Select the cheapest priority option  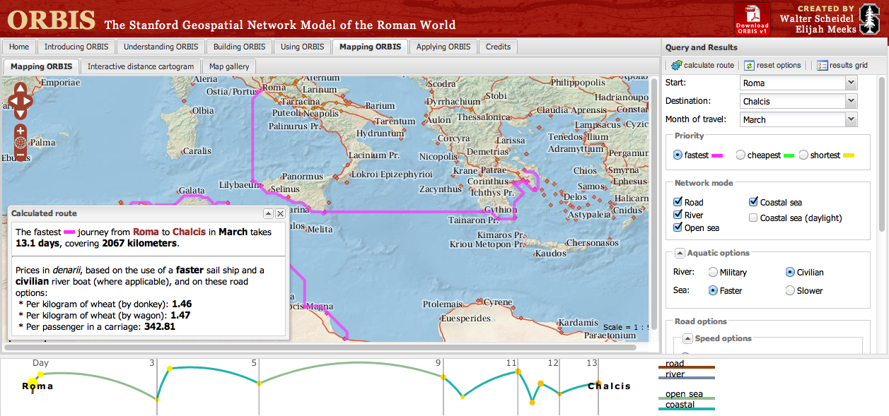click(740, 155)
